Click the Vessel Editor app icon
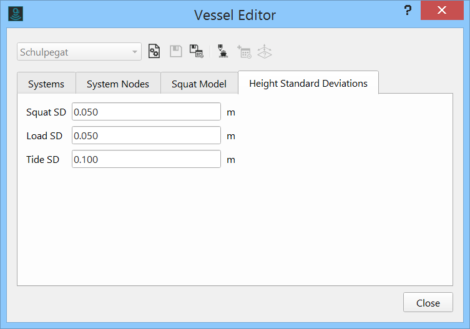The image size is (470, 329). coord(16,14)
